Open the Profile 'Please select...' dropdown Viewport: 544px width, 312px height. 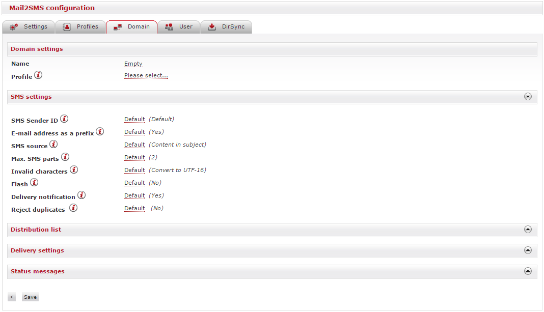[146, 76]
